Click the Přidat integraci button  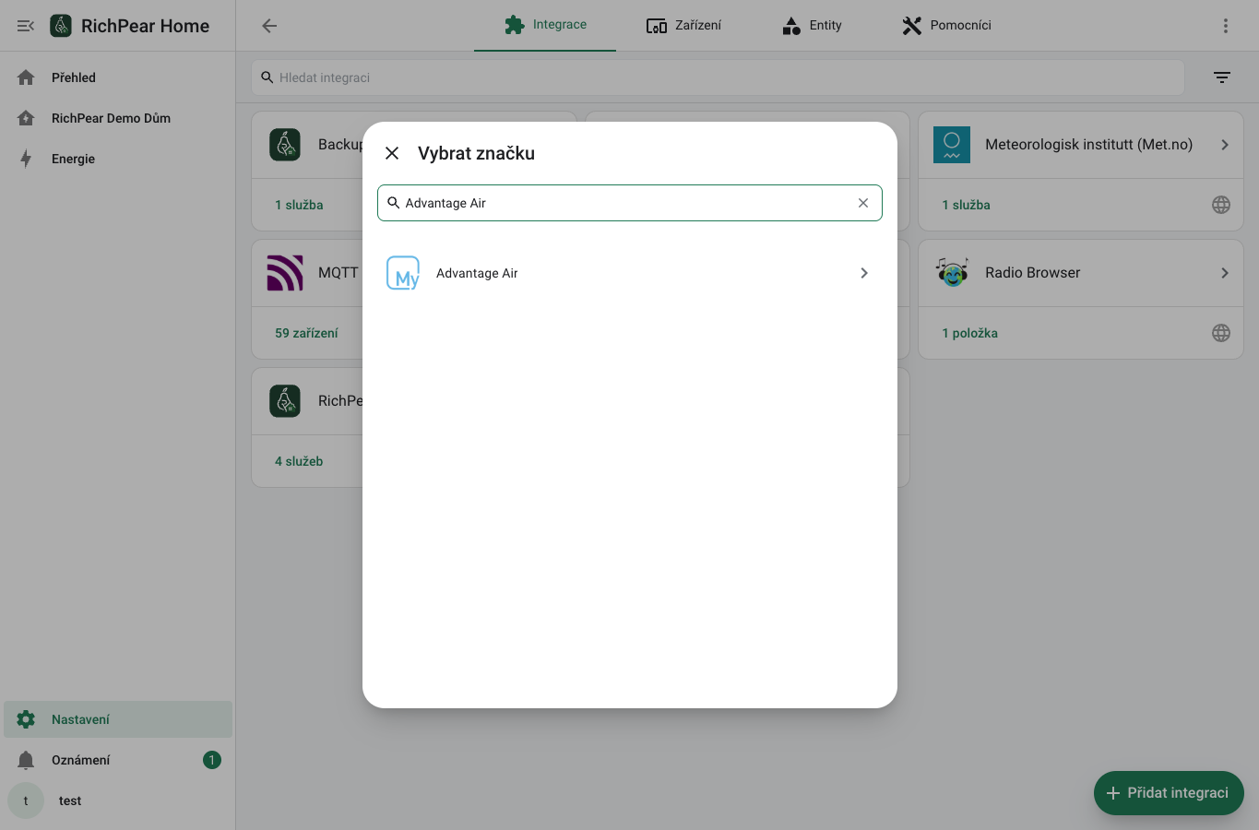1169,793
